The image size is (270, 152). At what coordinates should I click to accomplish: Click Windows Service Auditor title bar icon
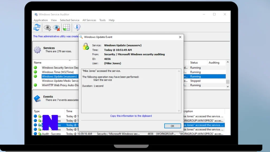point(36,15)
